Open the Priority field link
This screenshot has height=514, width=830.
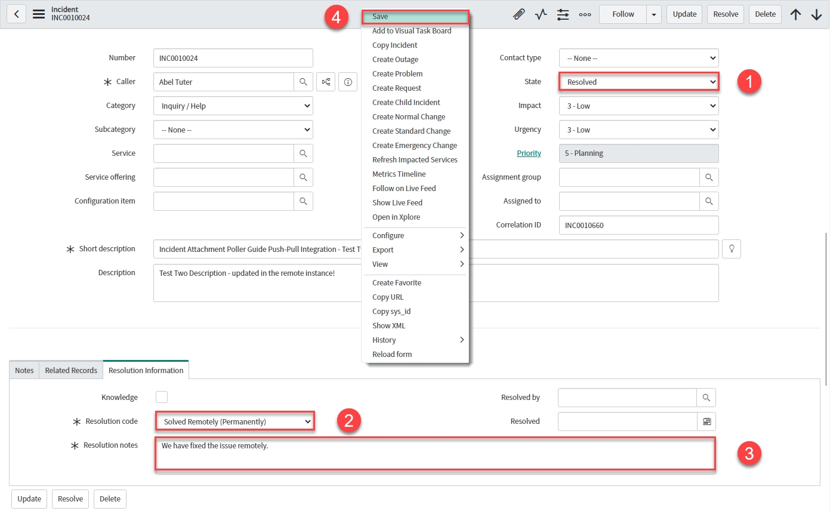529,153
